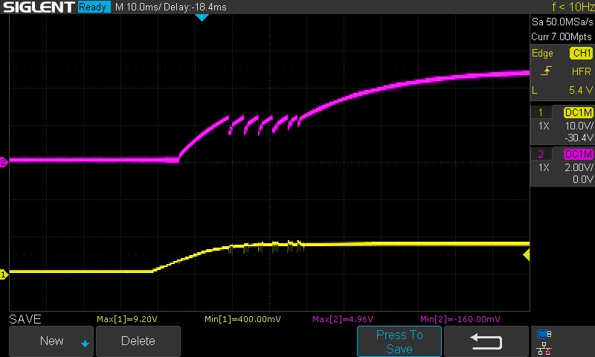This screenshot has height=357, width=595.
Task: Select channel 2 probe 1X setting
Action: (x=544, y=167)
